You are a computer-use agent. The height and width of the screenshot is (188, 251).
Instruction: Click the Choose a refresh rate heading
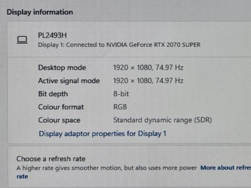(51, 159)
